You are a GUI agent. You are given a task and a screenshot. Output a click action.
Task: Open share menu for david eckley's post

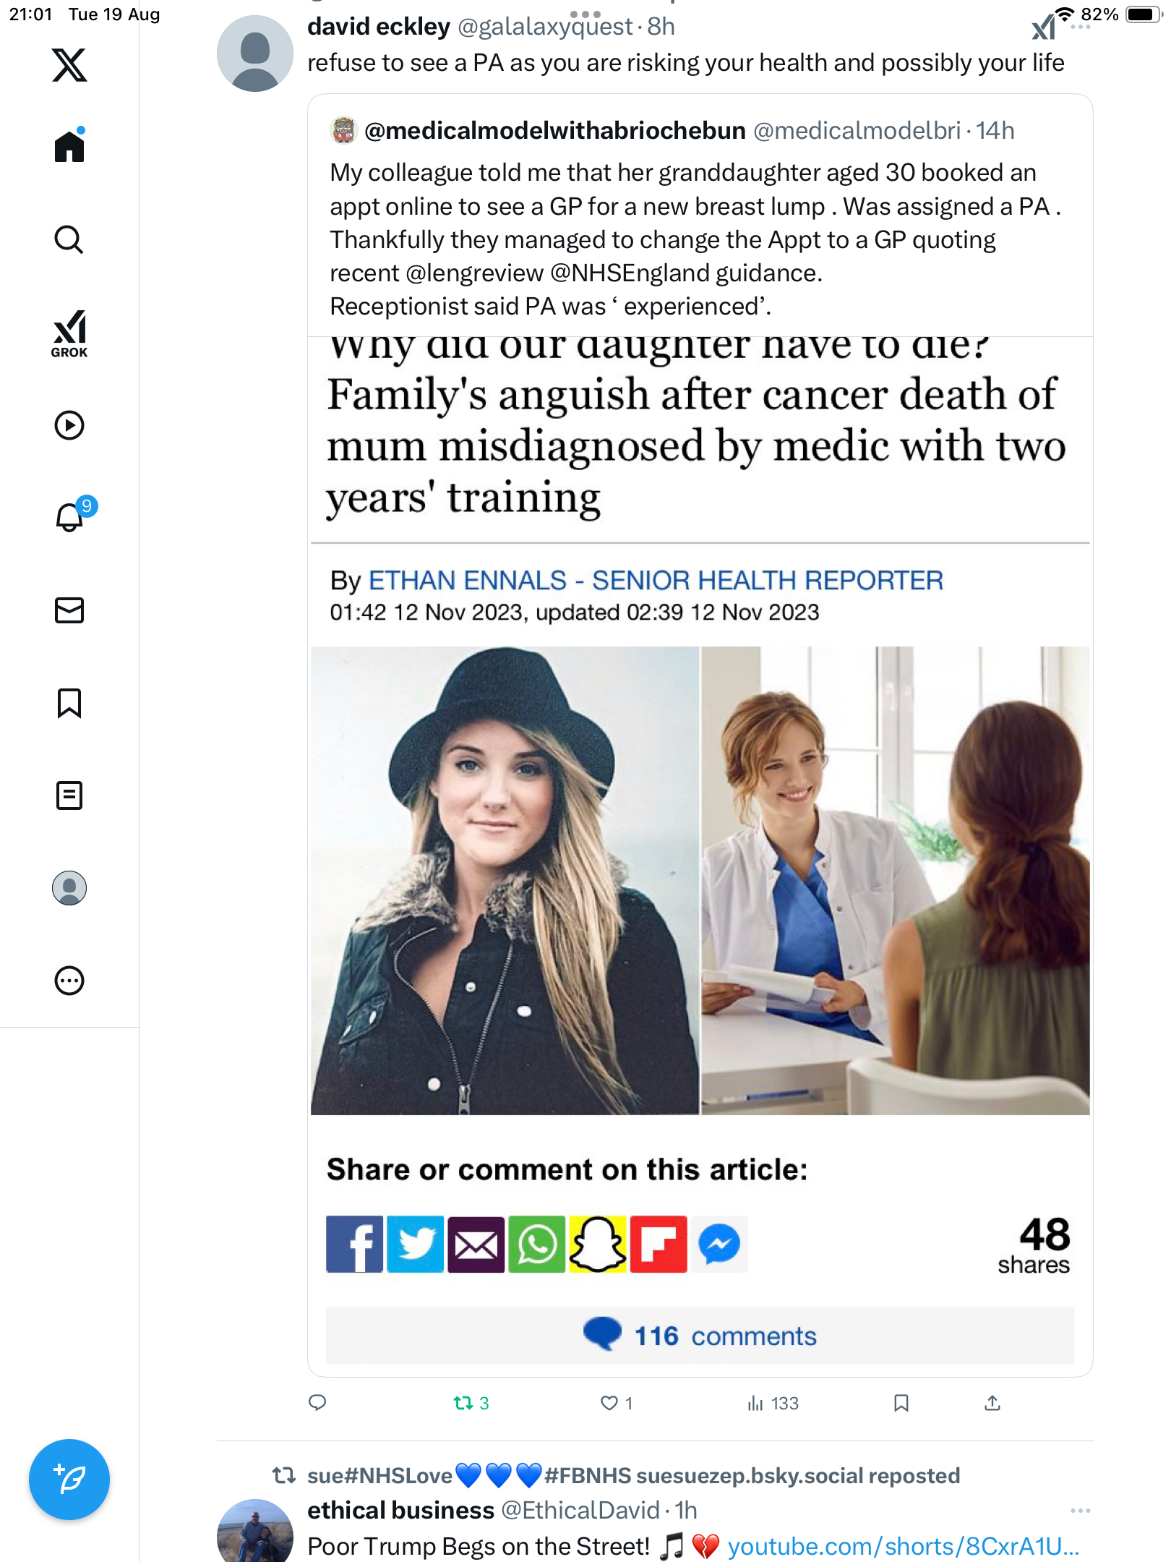coord(992,1403)
